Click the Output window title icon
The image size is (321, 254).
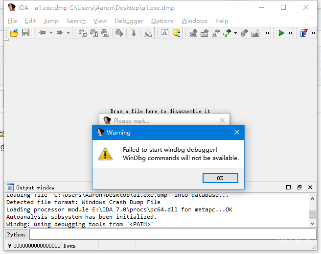click(10, 187)
